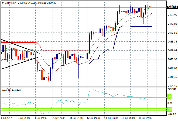Click CCI scale value -221.89
The height and width of the screenshot is (121, 178).
[172, 113]
